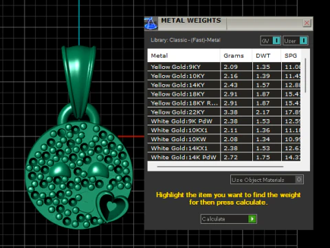This screenshot has height=248, width=330.
Task: Select the Yellow Gold:18KY row
Action: tap(224, 94)
